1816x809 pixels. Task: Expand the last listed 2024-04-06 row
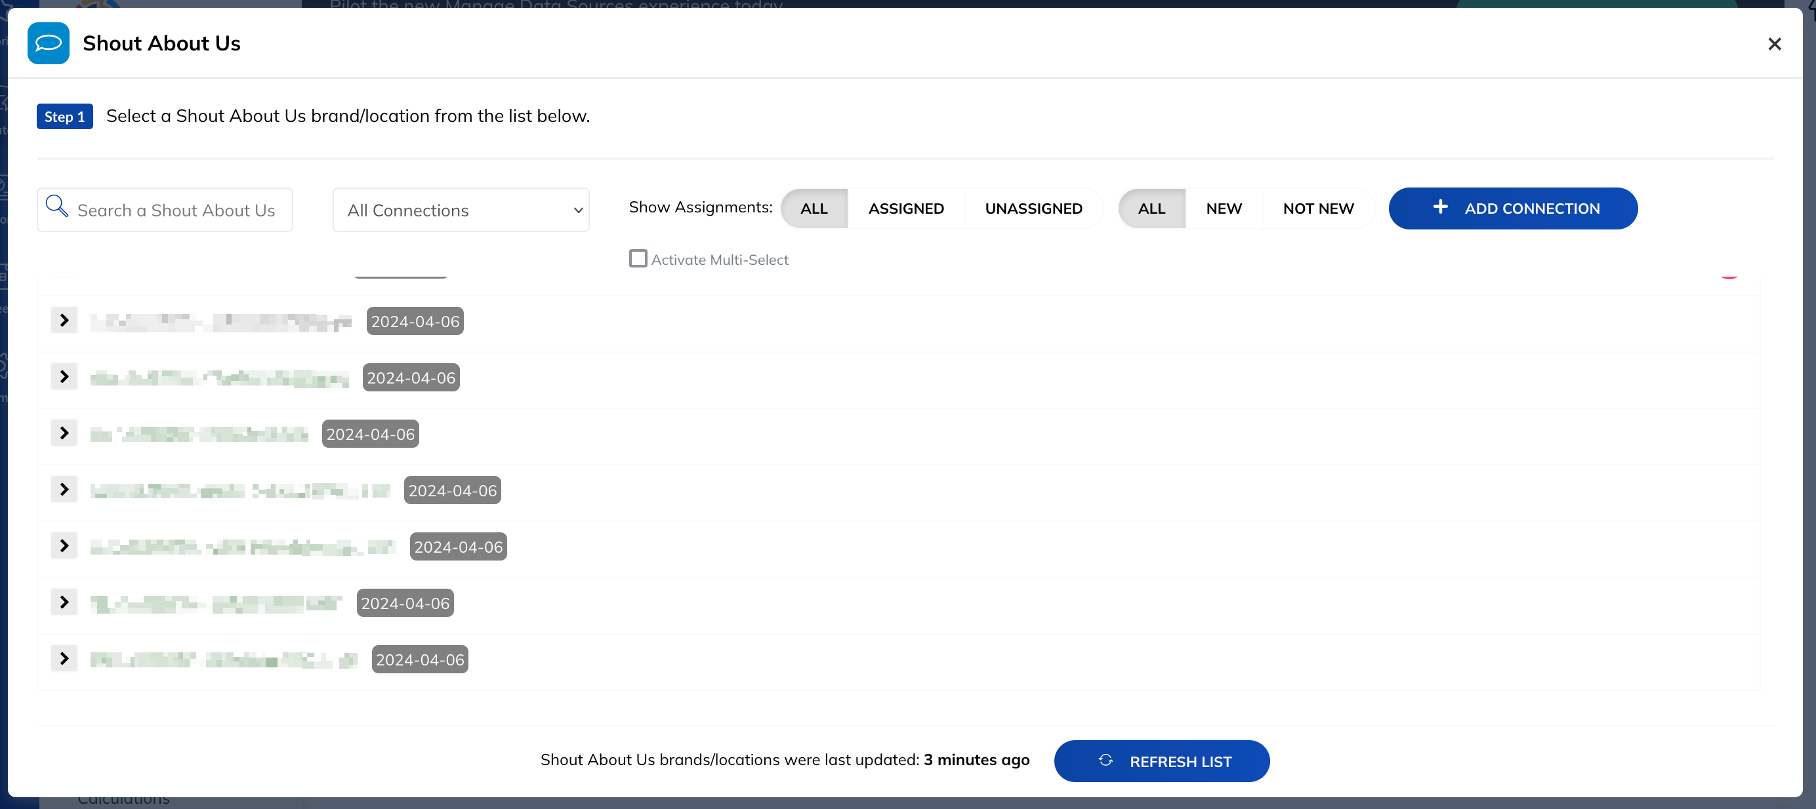64,659
